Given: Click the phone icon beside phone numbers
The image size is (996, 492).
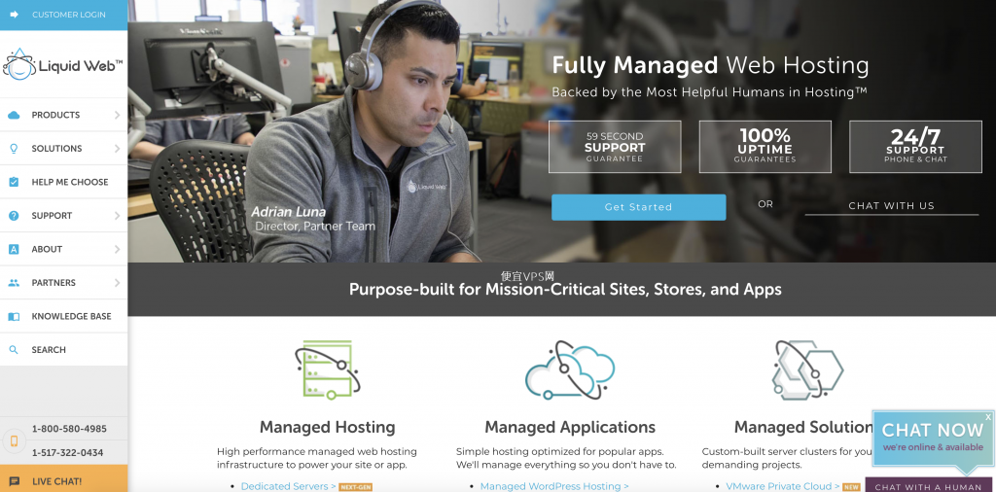Looking at the screenshot, I should [x=14, y=440].
